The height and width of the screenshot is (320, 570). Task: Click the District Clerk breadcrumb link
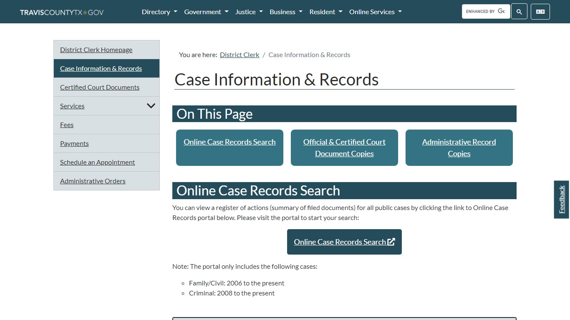pyautogui.click(x=239, y=55)
